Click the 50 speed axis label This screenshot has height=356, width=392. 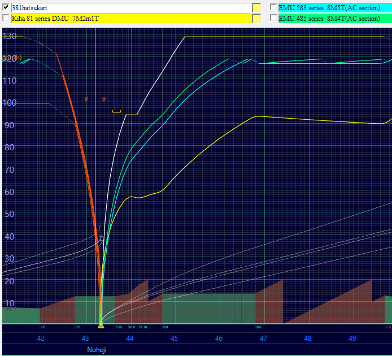point(10,214)
